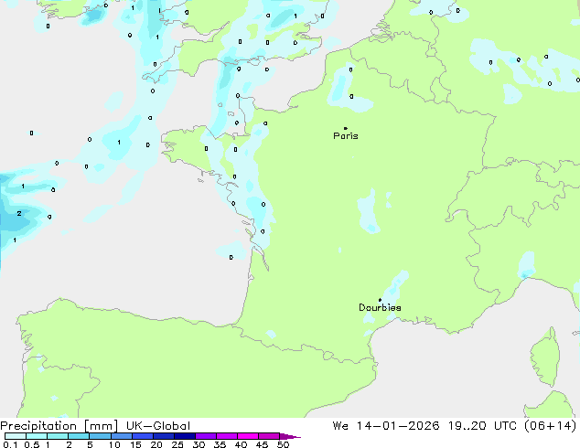
Task: Pick the legend swatch between 10 and 15
Action: (121, 436)
